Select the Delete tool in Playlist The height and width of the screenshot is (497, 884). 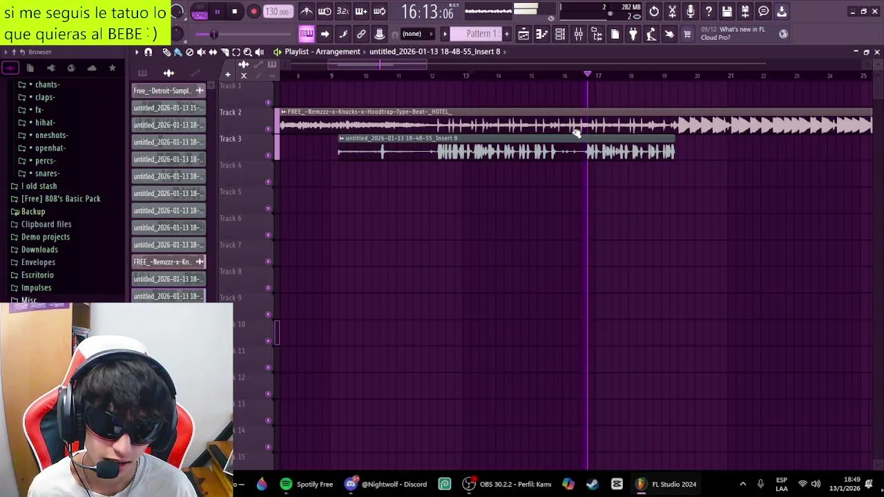click(x=189, y=52)
